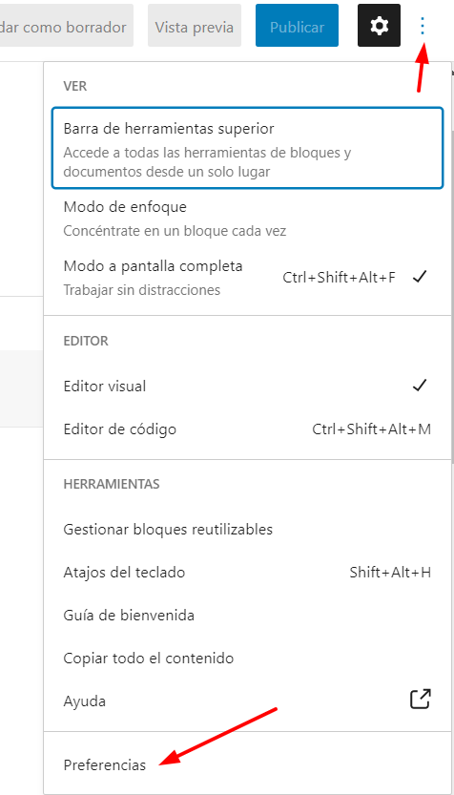Choose Copiar todo el contenido
The height and width of the screenshot is (795, 454).
coord(247,659)
